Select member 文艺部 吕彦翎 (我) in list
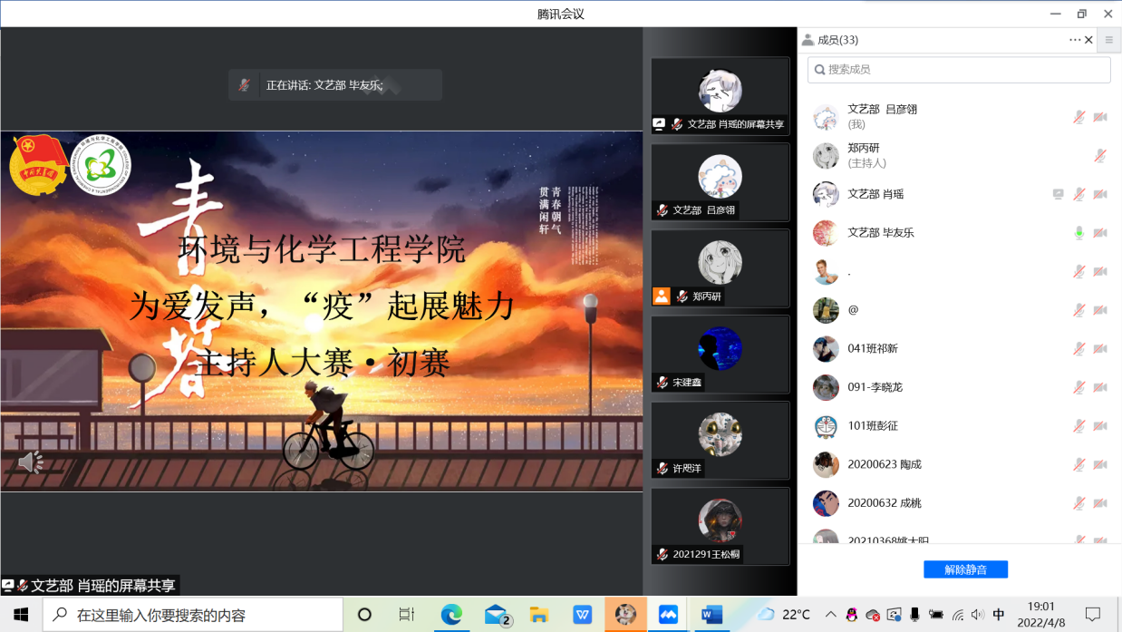The width and height of the screenshot is (1122, 632). coord(959,117)
